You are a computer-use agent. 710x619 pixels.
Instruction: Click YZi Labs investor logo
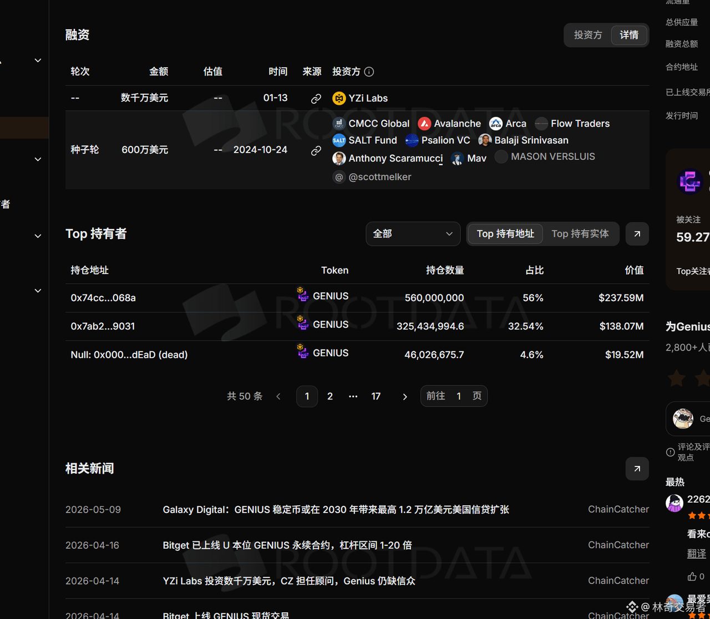[339, 98]
